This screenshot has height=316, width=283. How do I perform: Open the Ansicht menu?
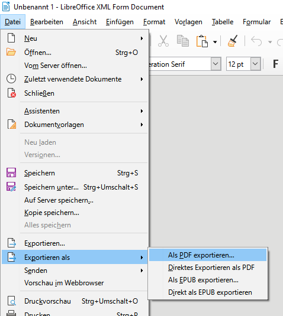pos(85,22)
